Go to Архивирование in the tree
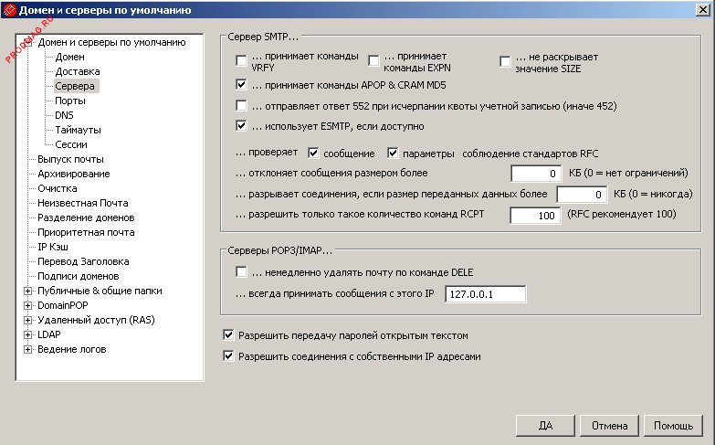Viewport: 715px width, 445px height. pos(73,174)
